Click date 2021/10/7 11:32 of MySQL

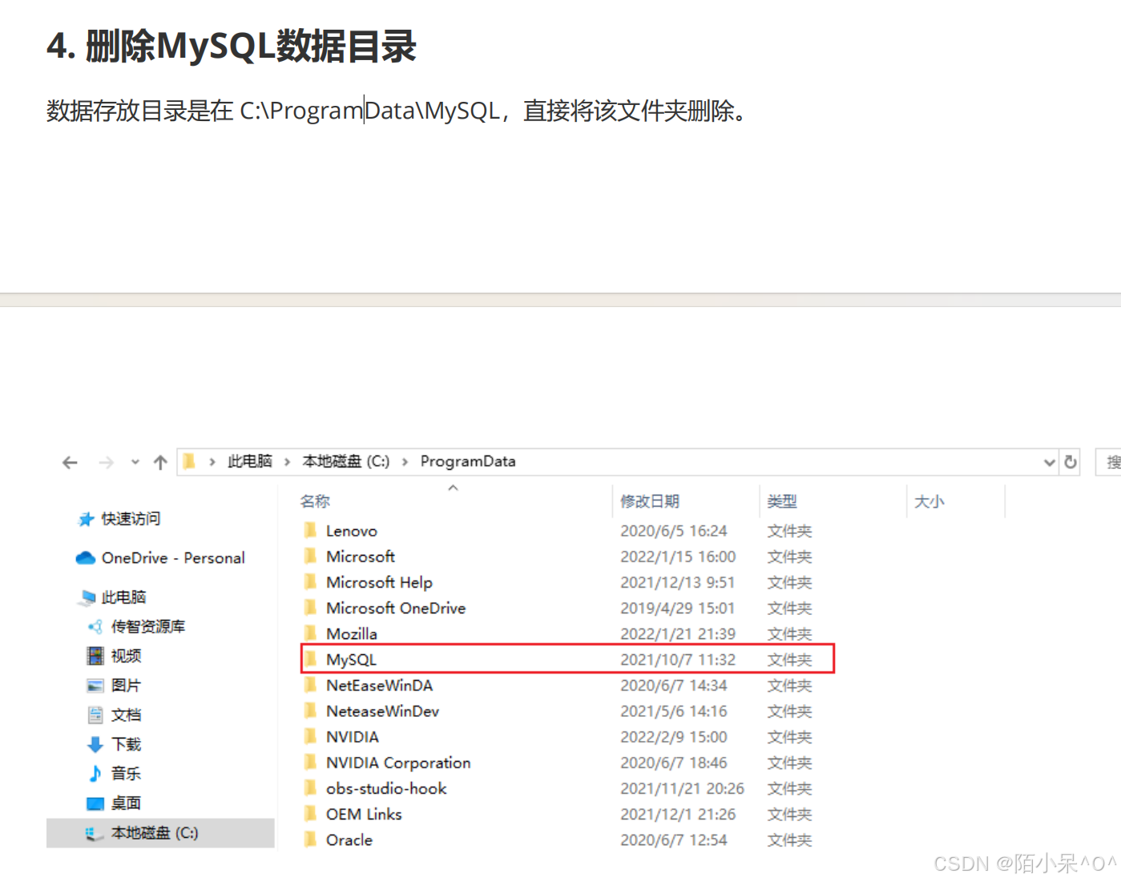(x=678, y=660)
